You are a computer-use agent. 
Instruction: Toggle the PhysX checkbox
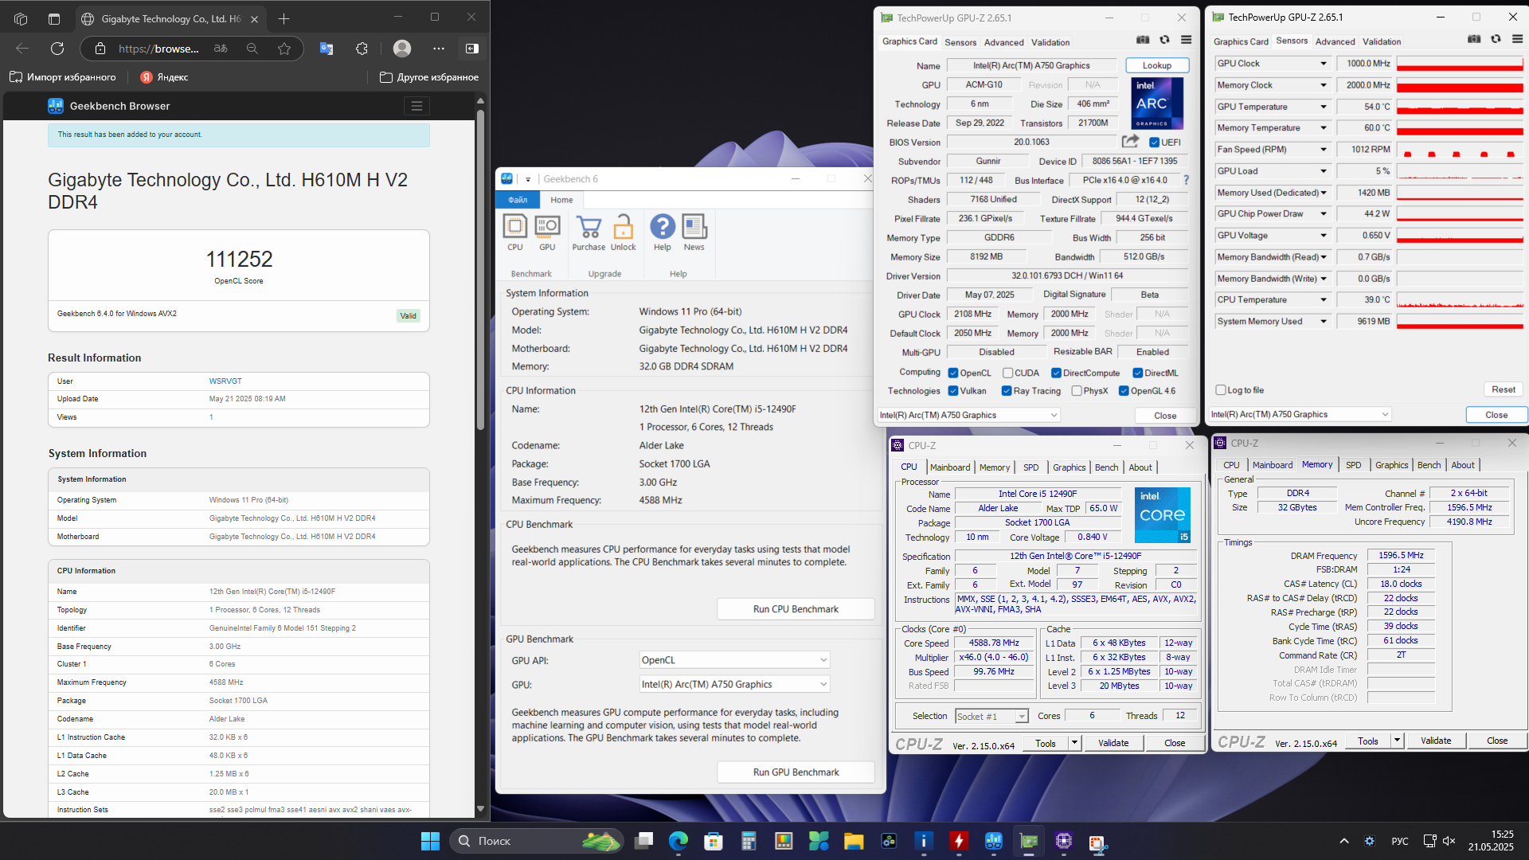click(x=1077, y=391)
